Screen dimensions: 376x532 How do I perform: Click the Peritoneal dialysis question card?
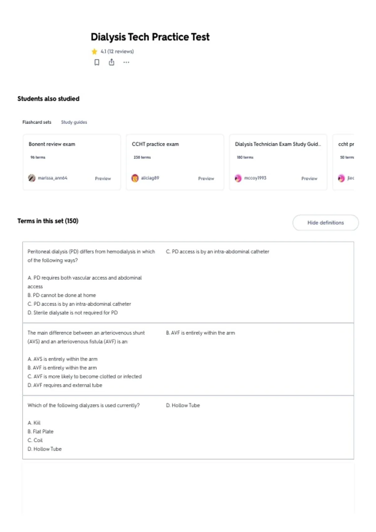tap(188, 282)
